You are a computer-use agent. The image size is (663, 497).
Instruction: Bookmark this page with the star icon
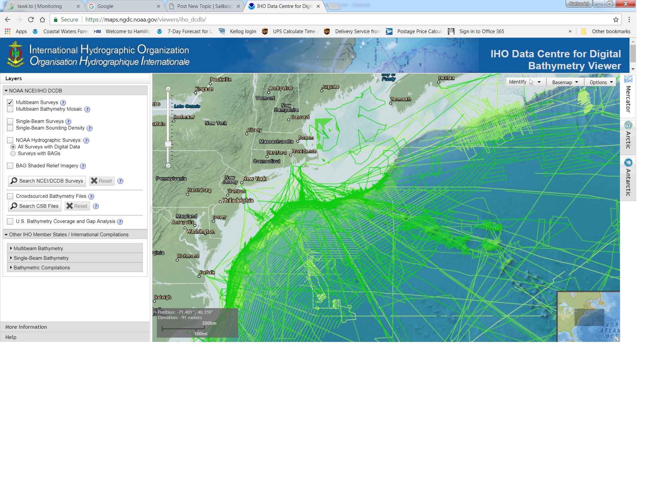(616, 20)
